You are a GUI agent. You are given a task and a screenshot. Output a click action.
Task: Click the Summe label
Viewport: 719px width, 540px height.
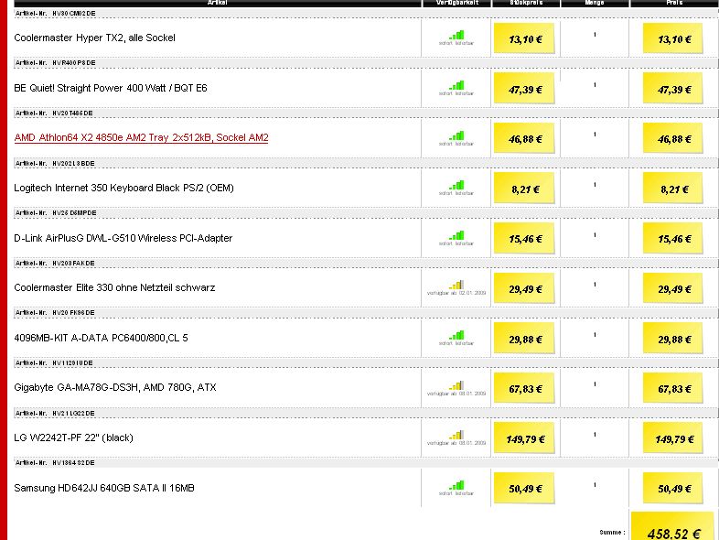[612, 532]
